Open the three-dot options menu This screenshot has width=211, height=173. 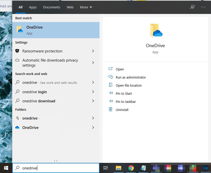point(203,7)
